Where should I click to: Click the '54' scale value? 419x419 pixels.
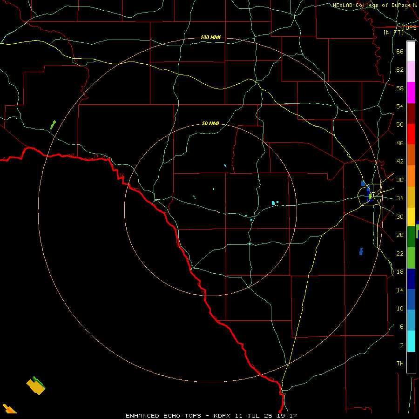[x=400, y=106]
